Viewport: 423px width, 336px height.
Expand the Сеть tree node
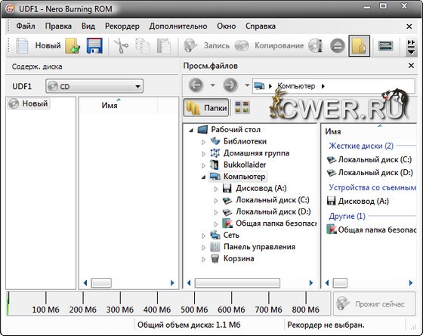(x=204, y=236)
